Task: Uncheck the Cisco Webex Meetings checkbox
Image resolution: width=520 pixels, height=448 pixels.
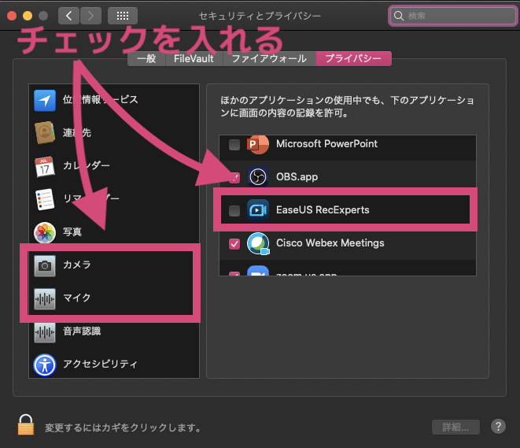Action: 234,243
